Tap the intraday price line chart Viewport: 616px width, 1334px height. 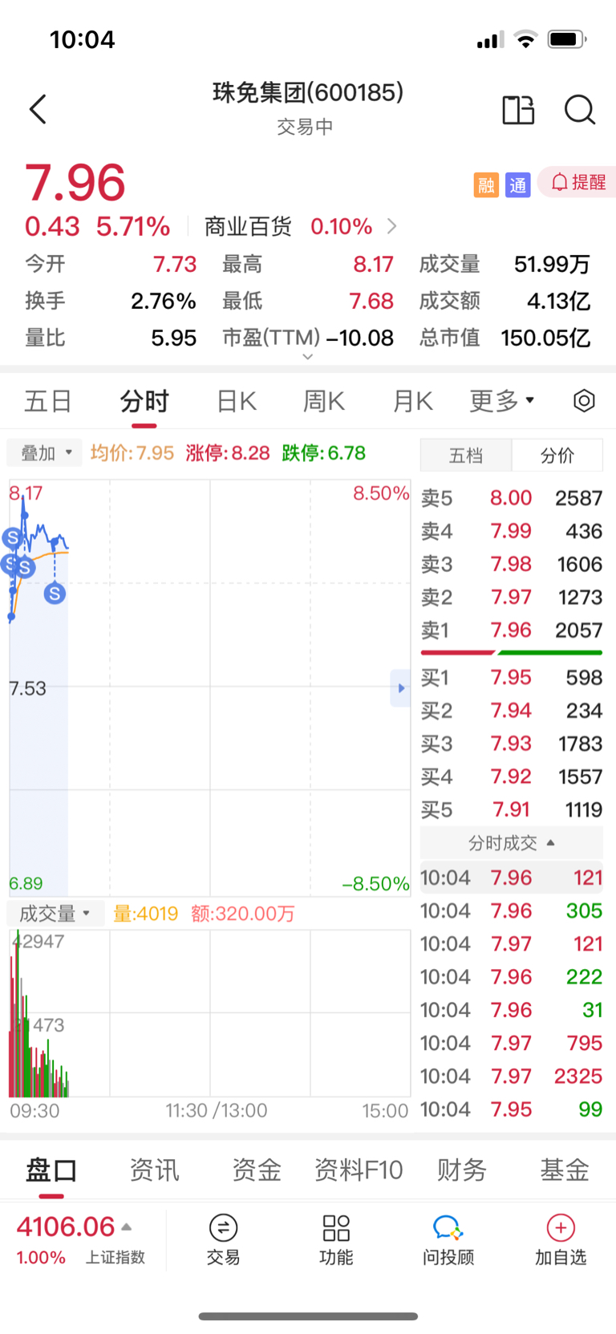[x=209, y=688]
